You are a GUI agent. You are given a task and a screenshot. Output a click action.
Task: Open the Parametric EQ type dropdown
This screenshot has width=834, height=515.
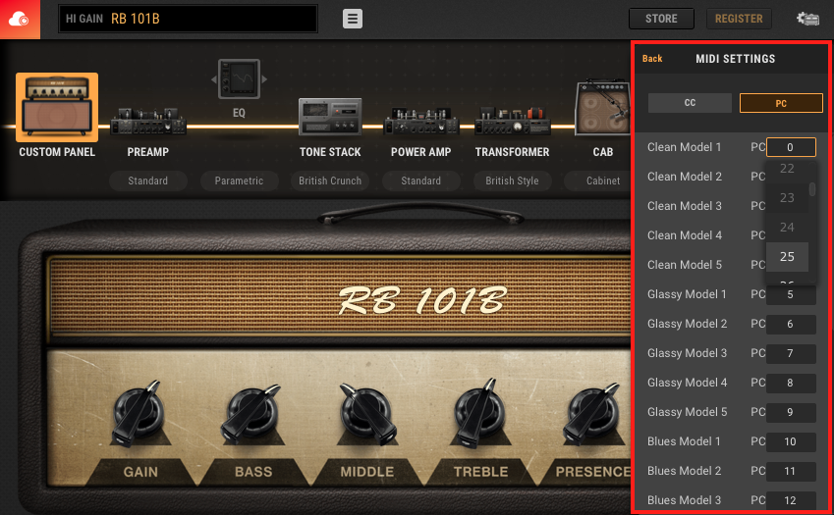239,180
